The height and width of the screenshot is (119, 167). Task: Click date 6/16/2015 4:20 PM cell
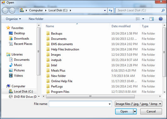click(x=124, y=71)
